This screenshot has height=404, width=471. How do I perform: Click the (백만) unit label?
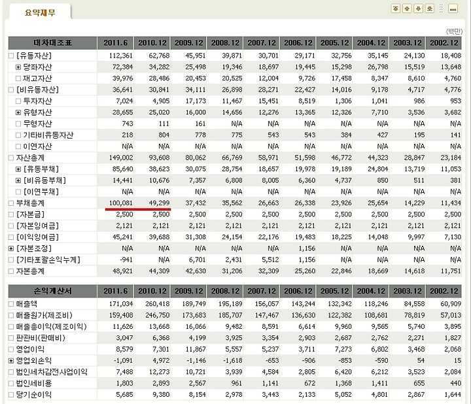click(454, 31)
